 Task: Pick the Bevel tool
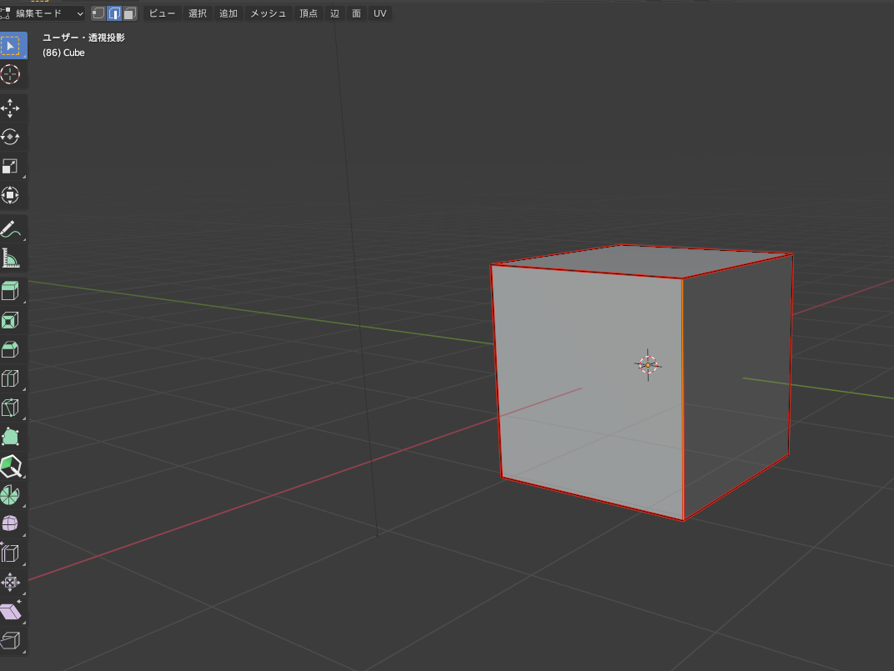[11, 349]
